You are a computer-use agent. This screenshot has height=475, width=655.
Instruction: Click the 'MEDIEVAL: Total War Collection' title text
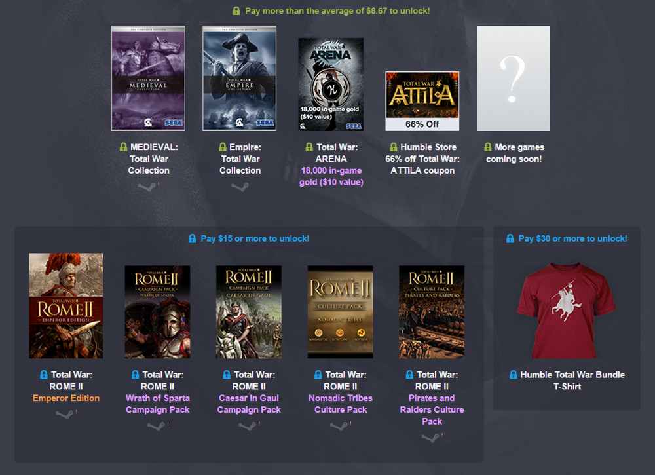click(x=149, y=159)
